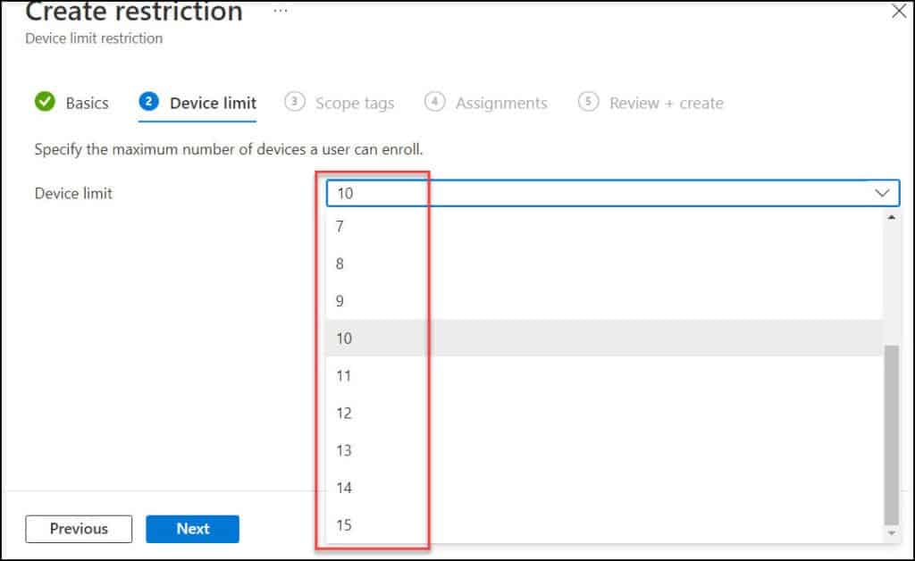Pick 14 in the device limit list
This screenshot has width=915, height=561.
344,489
